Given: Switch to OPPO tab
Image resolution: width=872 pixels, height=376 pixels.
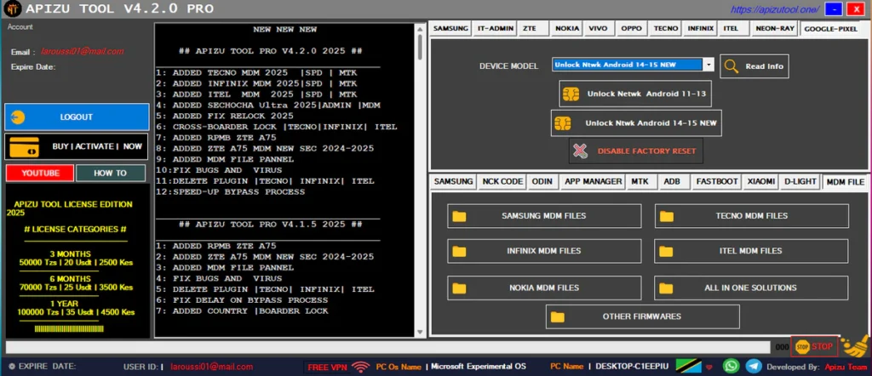Looking at the screenshot, I should 631,28.
